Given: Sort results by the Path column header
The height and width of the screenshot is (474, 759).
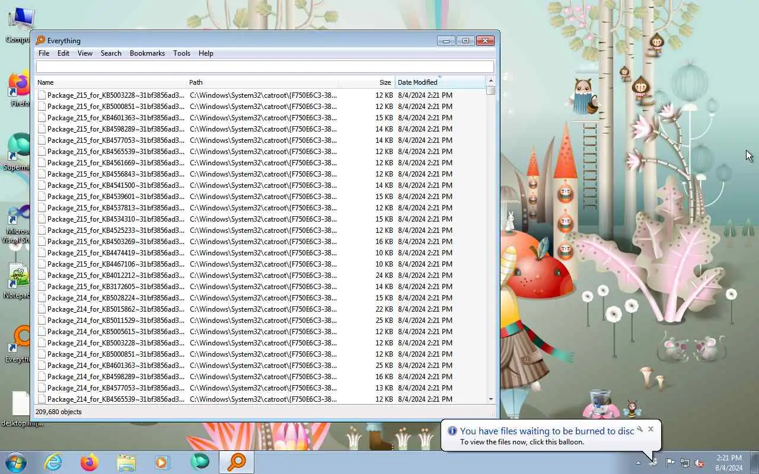Looking at the screenshot, I should pos(262,82).
